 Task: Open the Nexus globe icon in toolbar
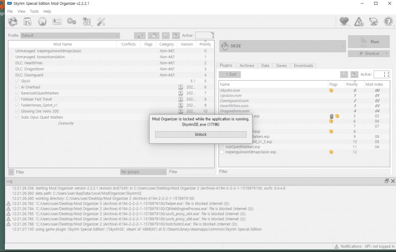[x=42, y=21]
